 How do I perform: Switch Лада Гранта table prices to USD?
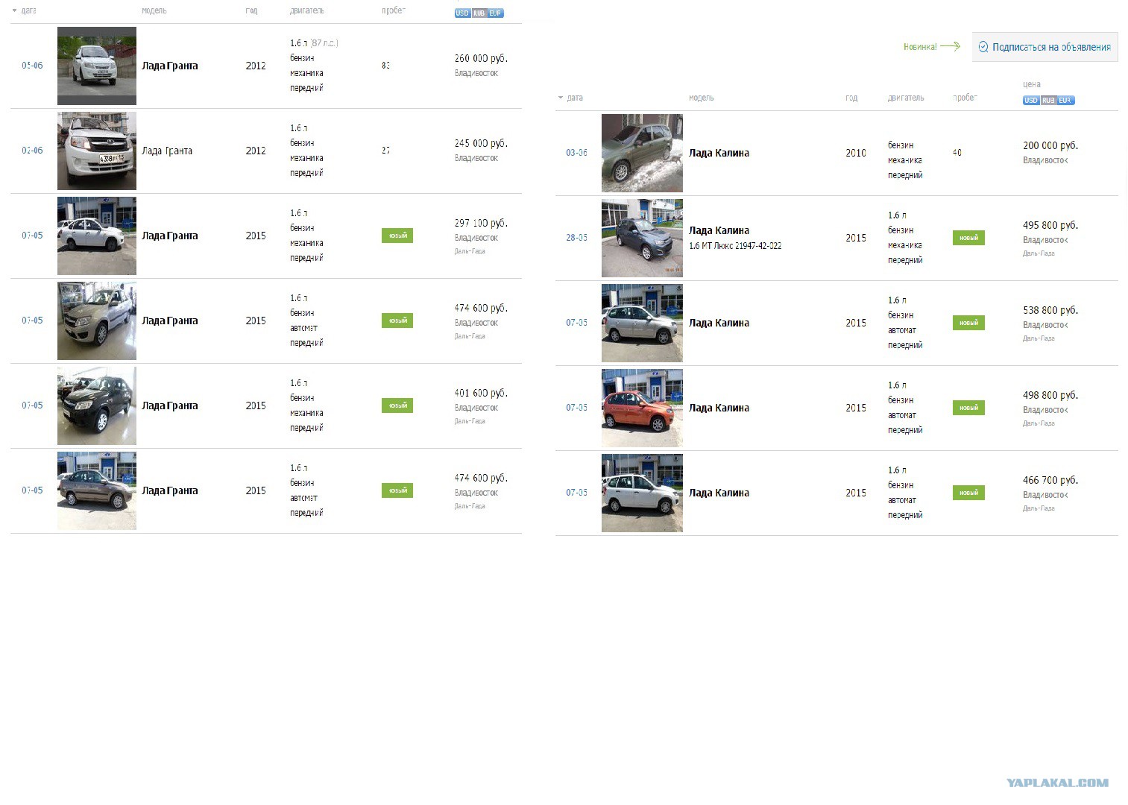coord(462,13)
